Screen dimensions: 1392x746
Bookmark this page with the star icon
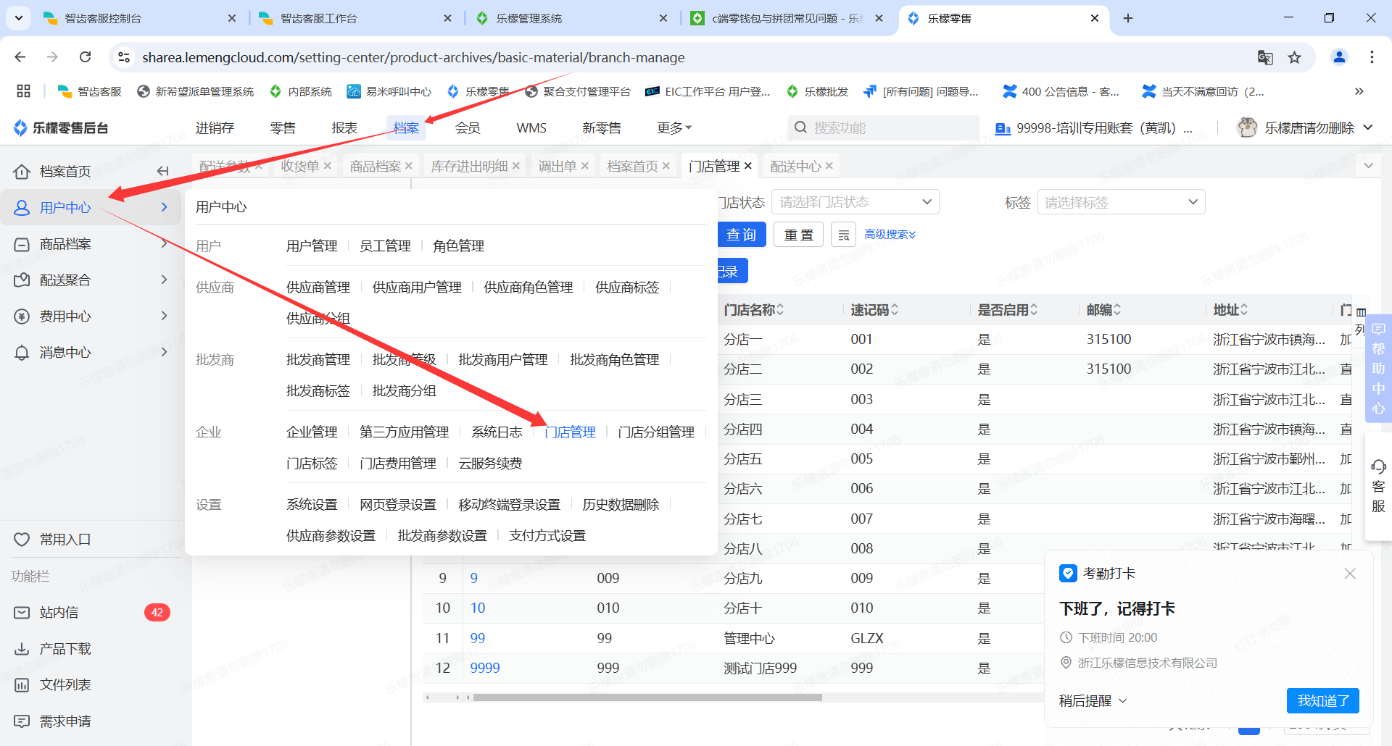[1294, 57]
